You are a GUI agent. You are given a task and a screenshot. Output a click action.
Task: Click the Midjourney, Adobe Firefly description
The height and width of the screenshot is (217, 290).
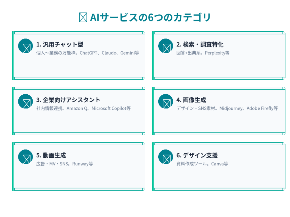point(227,108)
